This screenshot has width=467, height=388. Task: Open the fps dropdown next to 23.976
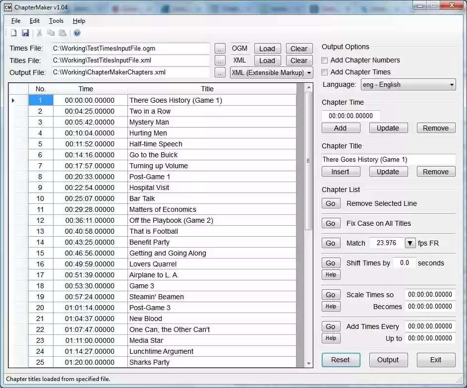410,243
